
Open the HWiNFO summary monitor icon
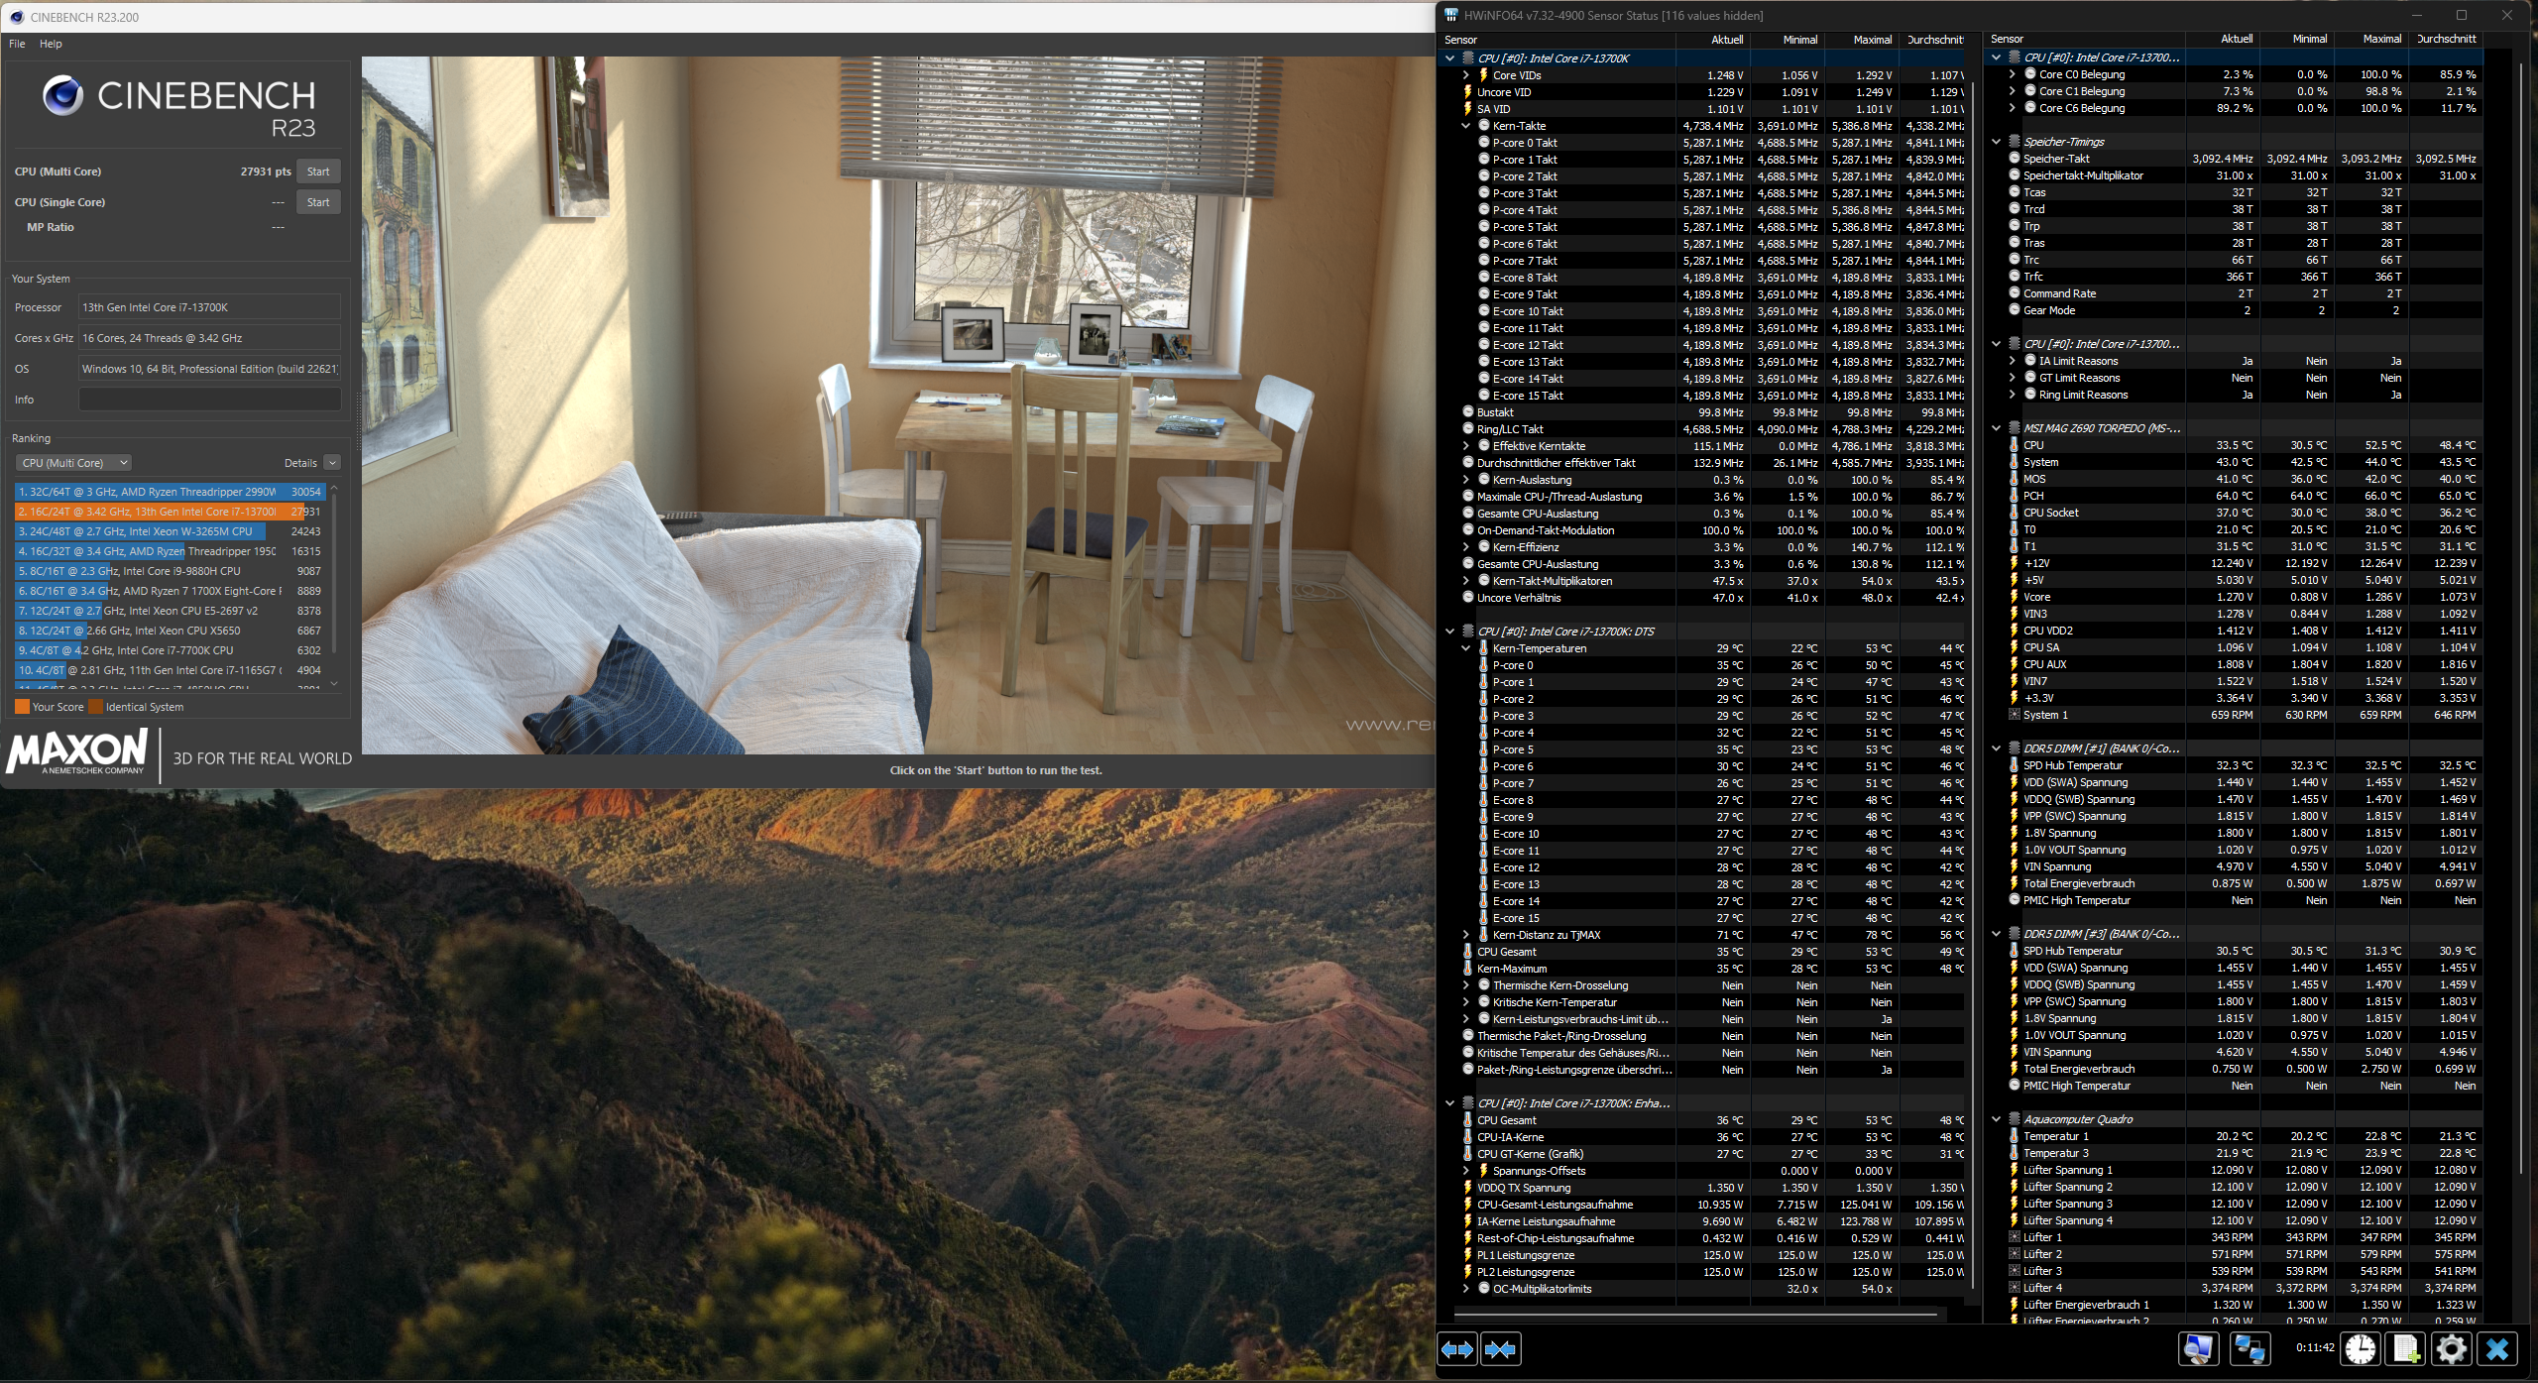(2198, 1349)
